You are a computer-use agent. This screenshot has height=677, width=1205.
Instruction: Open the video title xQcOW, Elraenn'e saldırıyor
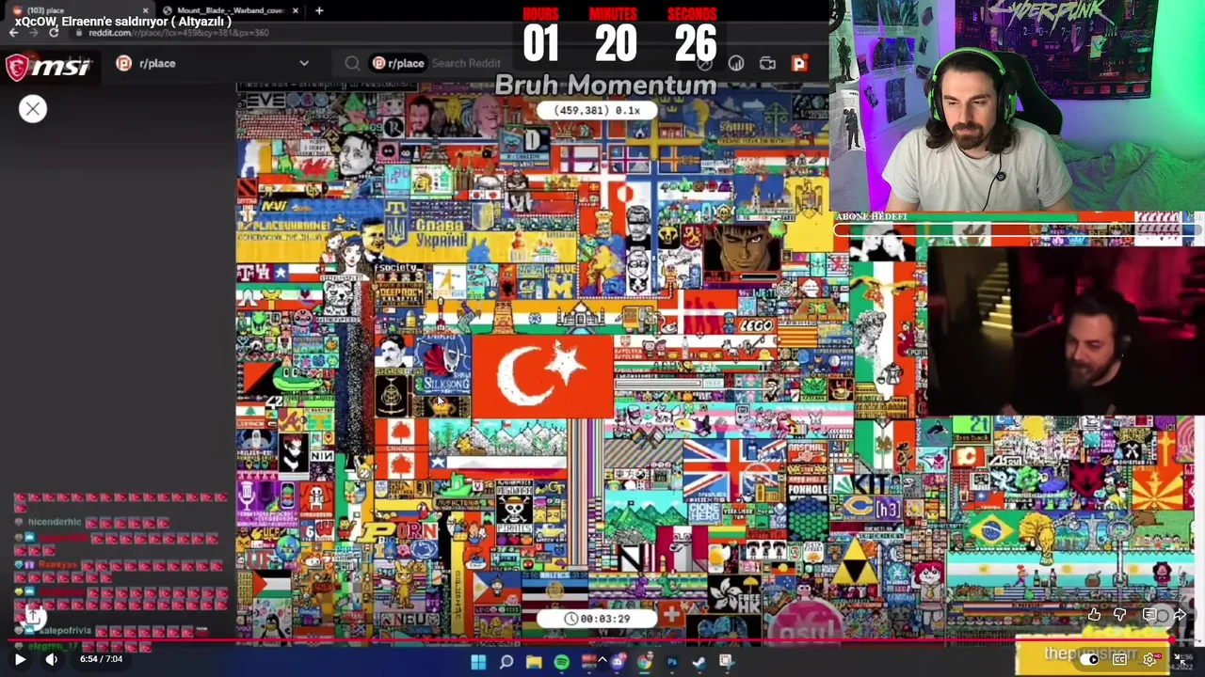(122, 22)
